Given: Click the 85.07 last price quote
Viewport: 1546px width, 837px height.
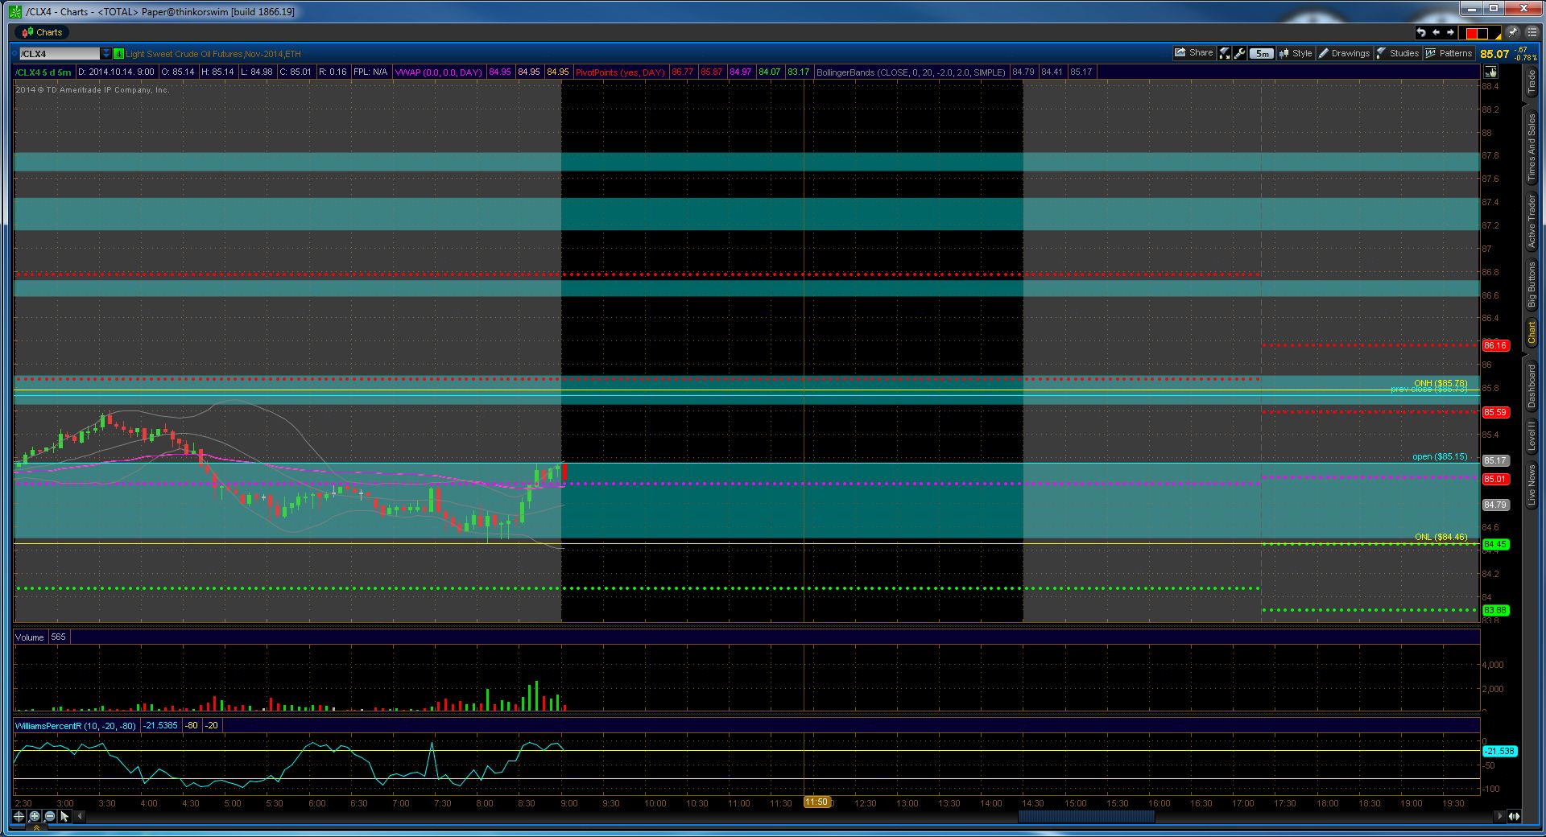Looking at the screenshot, I should click(1494, 54).
